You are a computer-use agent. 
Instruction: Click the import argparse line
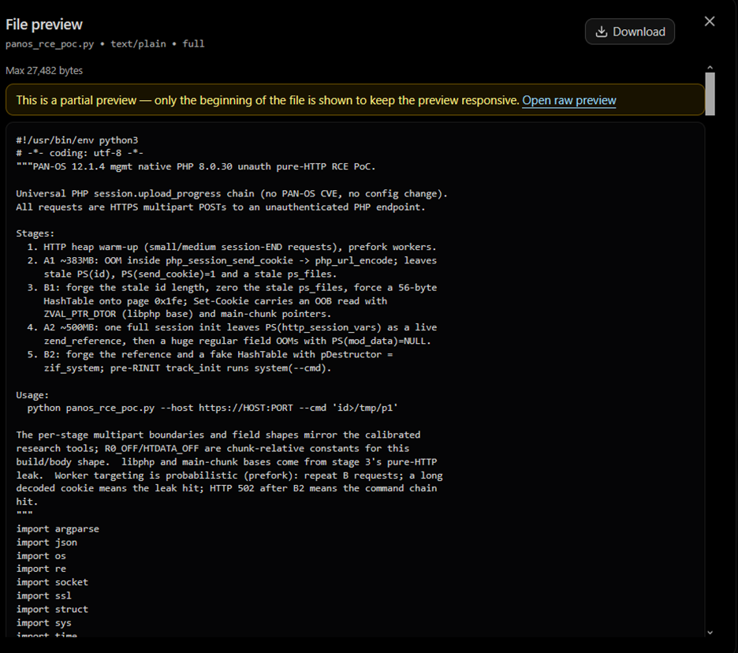(x=58, y=528)
